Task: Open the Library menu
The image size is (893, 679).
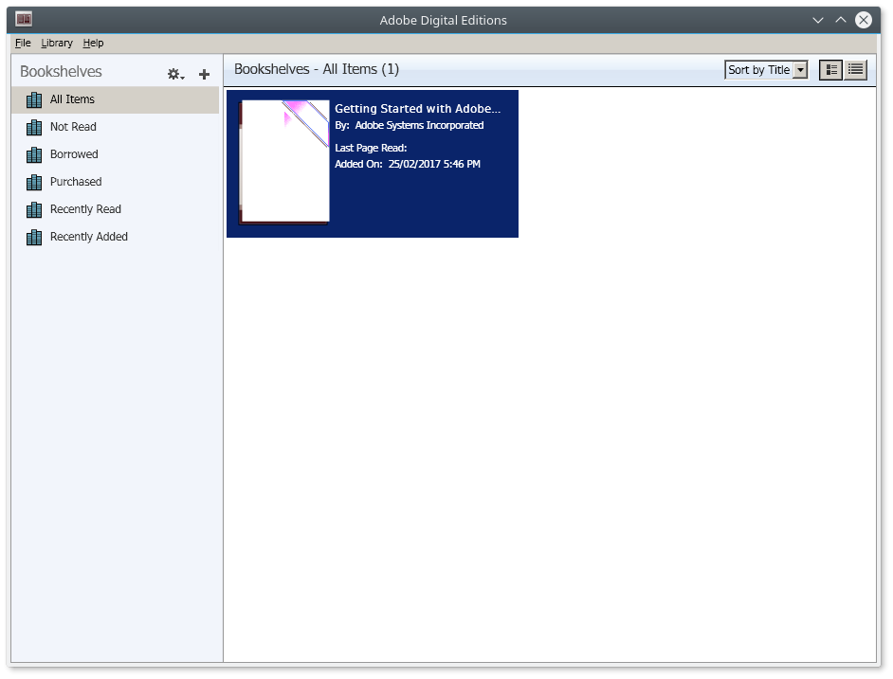Action: [57, 43]
